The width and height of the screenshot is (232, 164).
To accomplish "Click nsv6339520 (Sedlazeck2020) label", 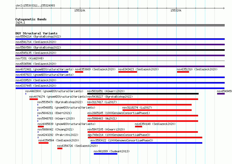I will click(36, 80).
